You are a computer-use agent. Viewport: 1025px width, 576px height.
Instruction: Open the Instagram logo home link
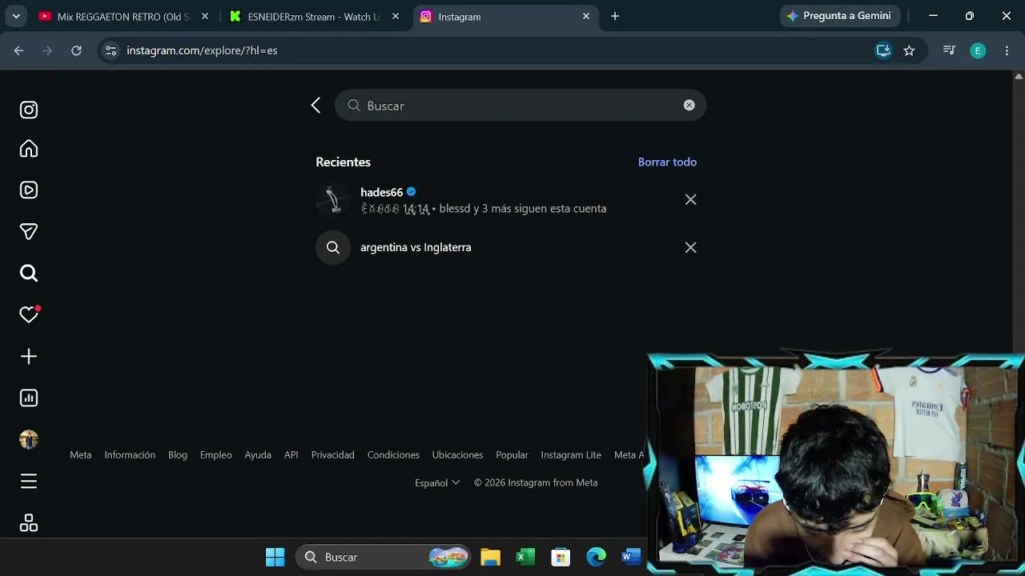click(29, 110)
